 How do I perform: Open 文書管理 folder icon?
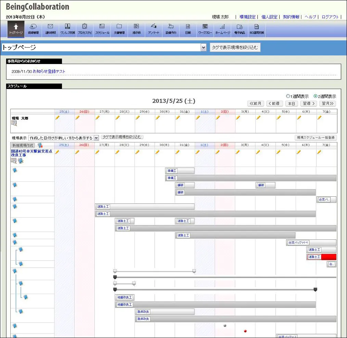pyautogui.click(x=119, y=28)
